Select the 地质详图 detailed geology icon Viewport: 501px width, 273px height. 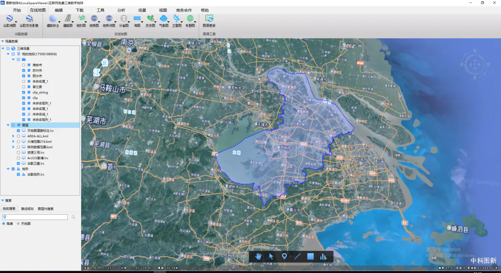tap(109, 19)
